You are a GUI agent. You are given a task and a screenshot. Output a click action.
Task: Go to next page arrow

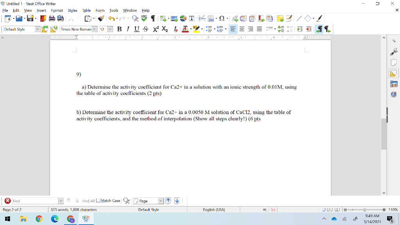pyautogui.click(x=177, y=201)
